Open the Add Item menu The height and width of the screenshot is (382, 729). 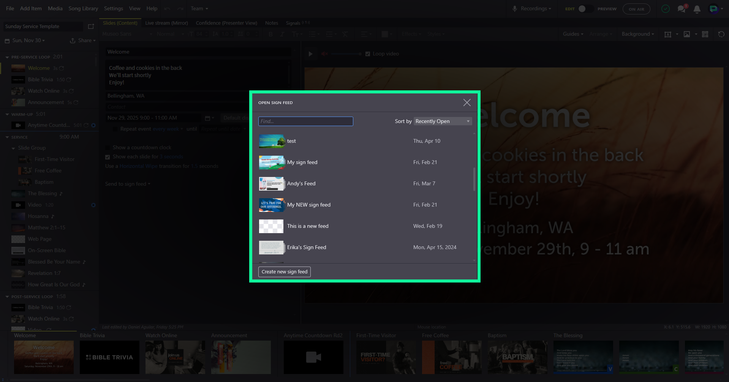(30, 8)
